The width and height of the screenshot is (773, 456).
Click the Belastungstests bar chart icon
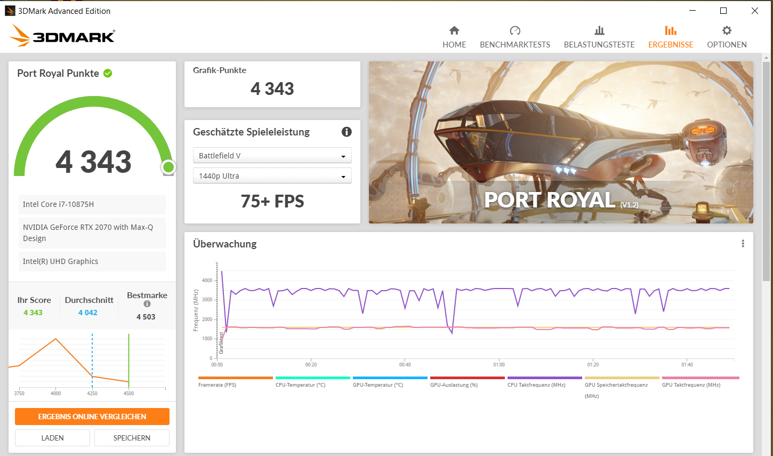point(599,30)
